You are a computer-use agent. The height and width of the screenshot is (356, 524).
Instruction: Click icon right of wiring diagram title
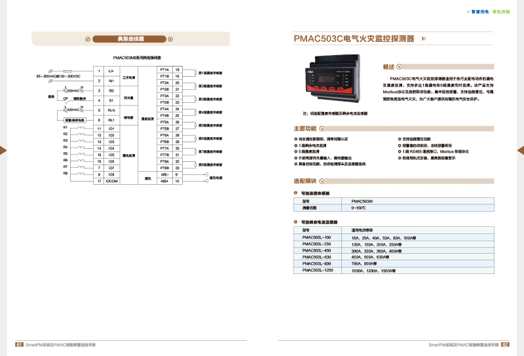170,39
